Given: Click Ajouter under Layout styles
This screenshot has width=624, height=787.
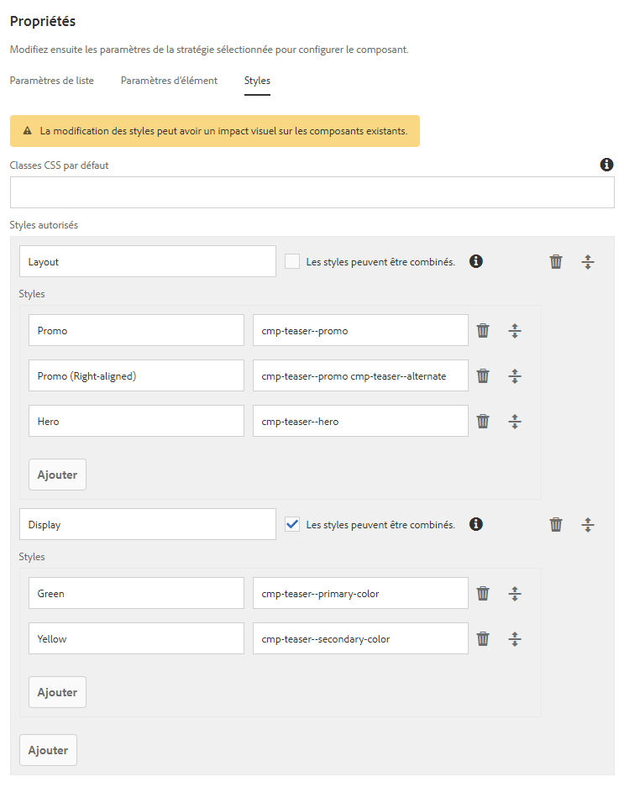Looking at the screenshot, I should tap(57, 475).
